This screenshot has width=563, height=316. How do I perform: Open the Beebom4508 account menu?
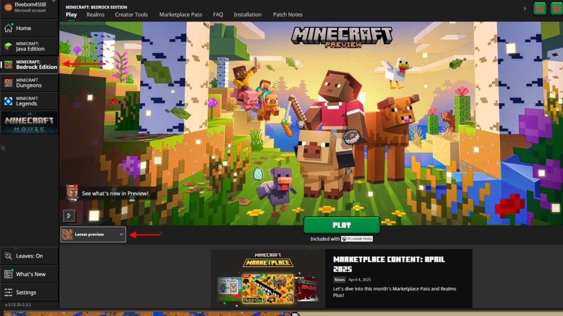tap(29, 7)
